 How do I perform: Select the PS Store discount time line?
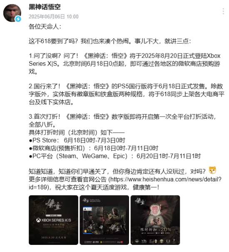click(x=77, y=140)
